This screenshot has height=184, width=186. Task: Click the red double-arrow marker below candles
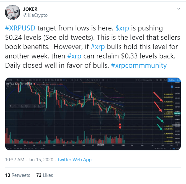coord(120,126)
